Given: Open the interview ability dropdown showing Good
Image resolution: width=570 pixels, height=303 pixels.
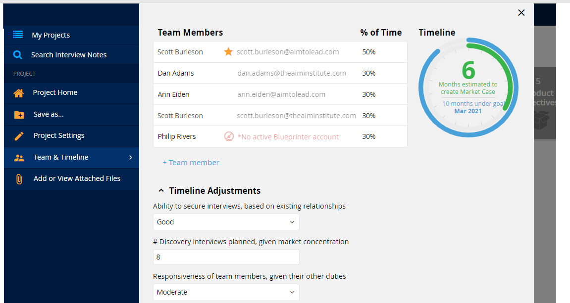Looking at the screenshot, I should tap(226, 222).
